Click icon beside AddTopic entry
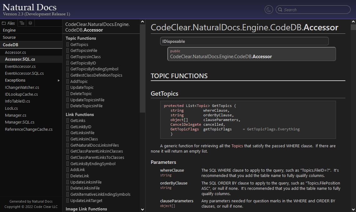The height and width of the screenshot is (212, 356). coord(68,81)
